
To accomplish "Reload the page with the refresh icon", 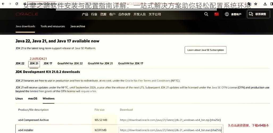I will tap(17, 4).
